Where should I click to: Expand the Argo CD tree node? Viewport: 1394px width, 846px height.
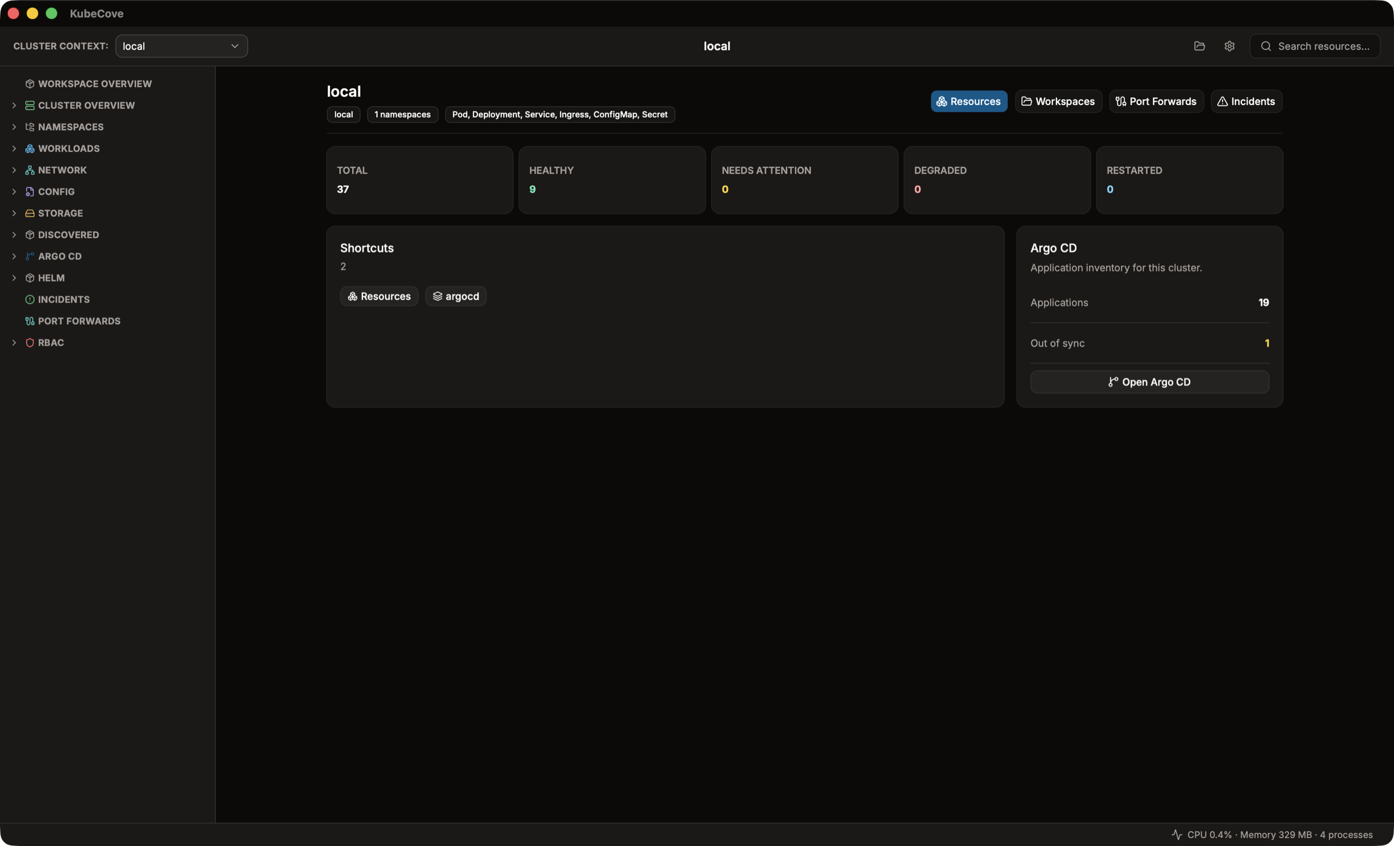(x=14, y=256)
